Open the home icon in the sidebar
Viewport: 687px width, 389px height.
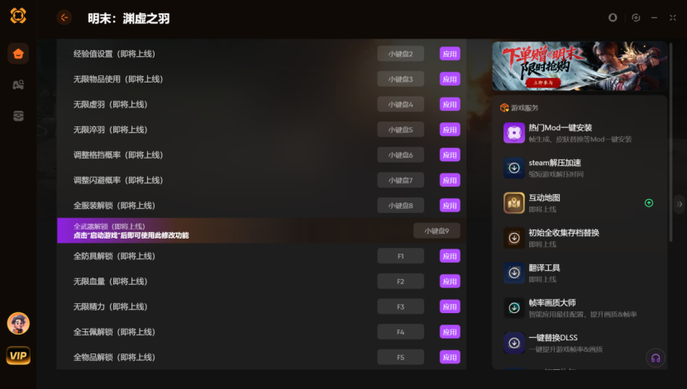pyautogui.click(x=18, y=54)
